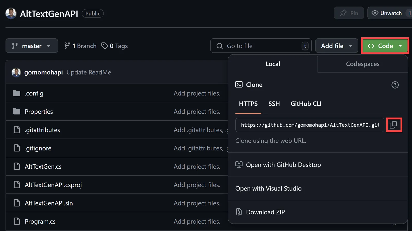The image size is (412, 231).
Task: Click the ZIP file icon beside Download ZIP
Action: coord(239,212)
